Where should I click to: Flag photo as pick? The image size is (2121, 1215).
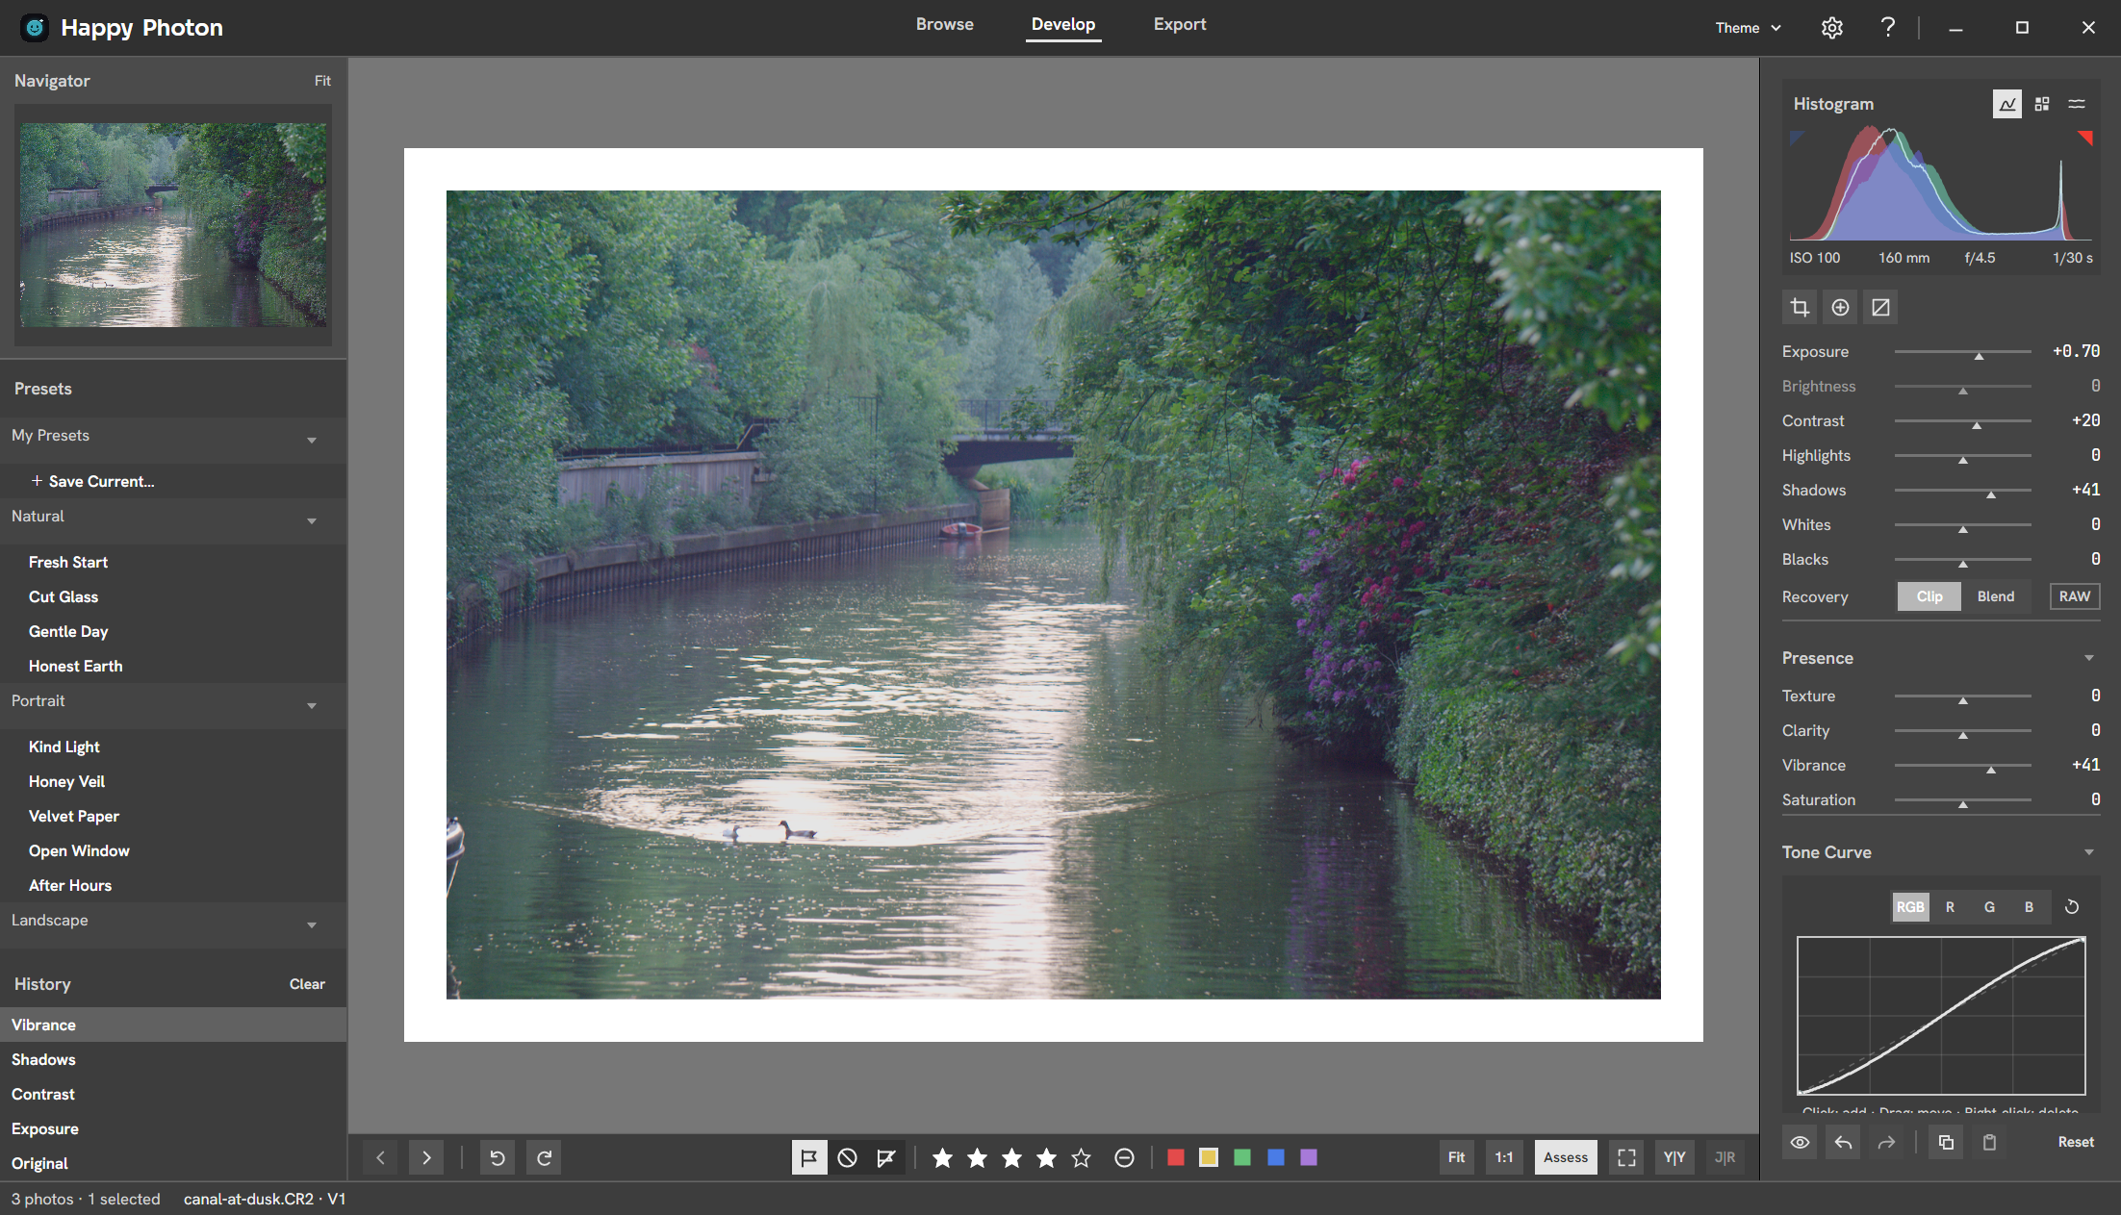[809, 1157]
